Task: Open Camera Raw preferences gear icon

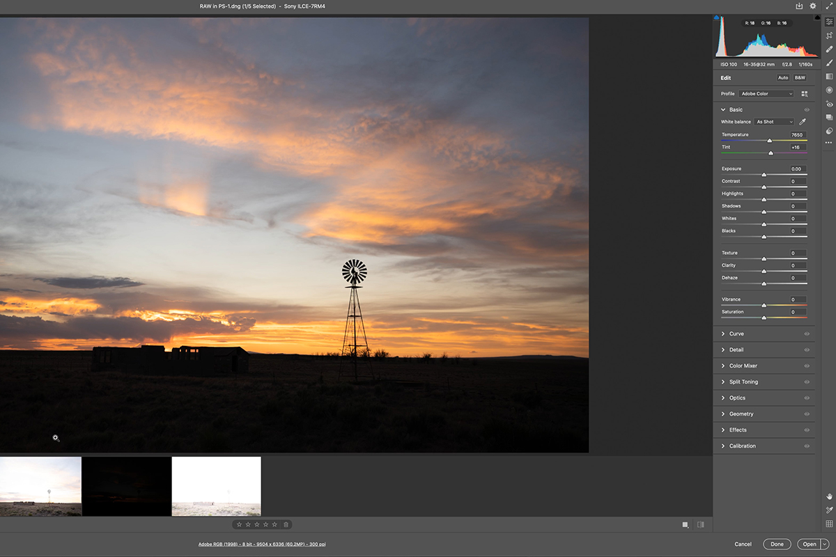Action: (812, 6)
